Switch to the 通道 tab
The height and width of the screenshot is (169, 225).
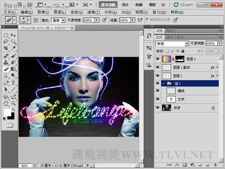click(x=170, y=37)
